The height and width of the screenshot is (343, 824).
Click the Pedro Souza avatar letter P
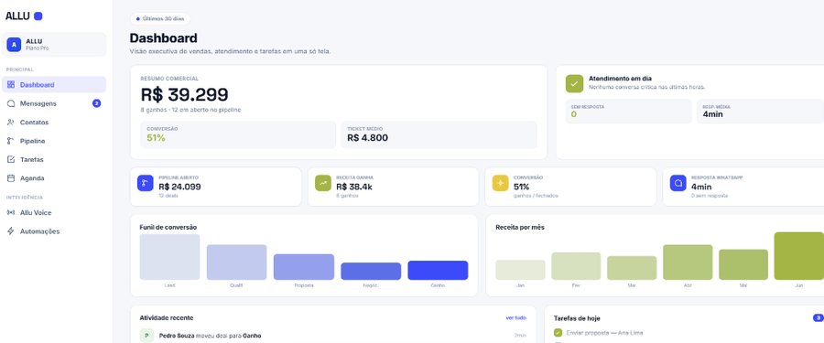tap(146, 336)
